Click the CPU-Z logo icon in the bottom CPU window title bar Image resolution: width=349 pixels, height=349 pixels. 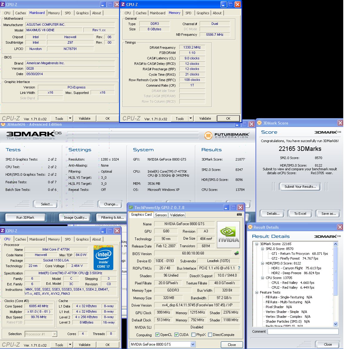(x=3, y=231)
